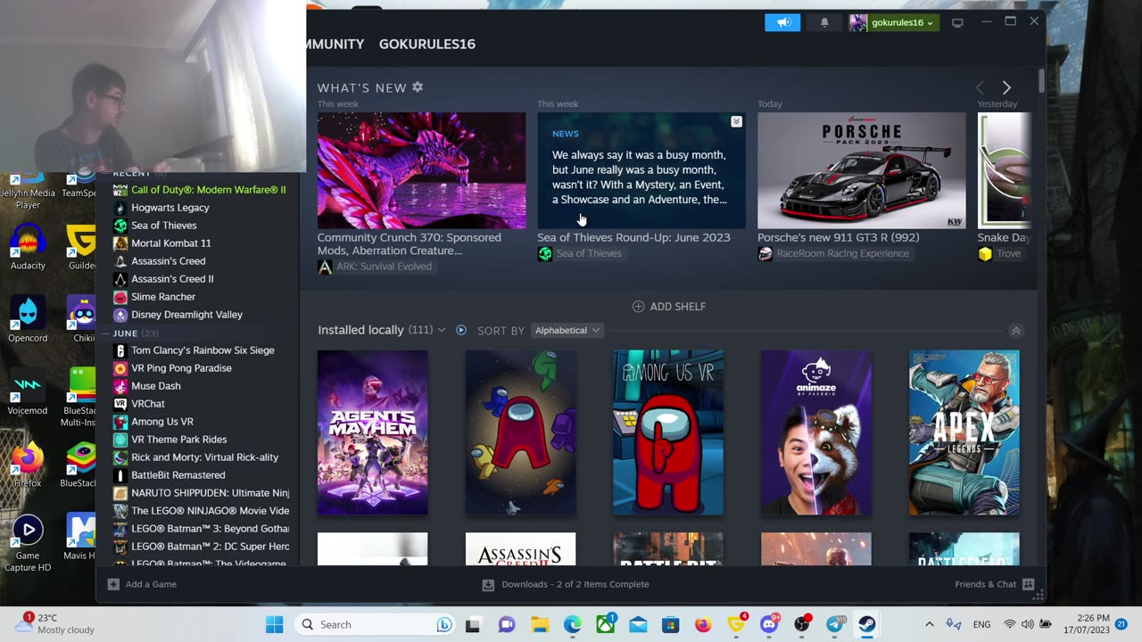Click the Windows taskbar Search box
This screenshot has width=1142, height=642.
pos(376,624)
